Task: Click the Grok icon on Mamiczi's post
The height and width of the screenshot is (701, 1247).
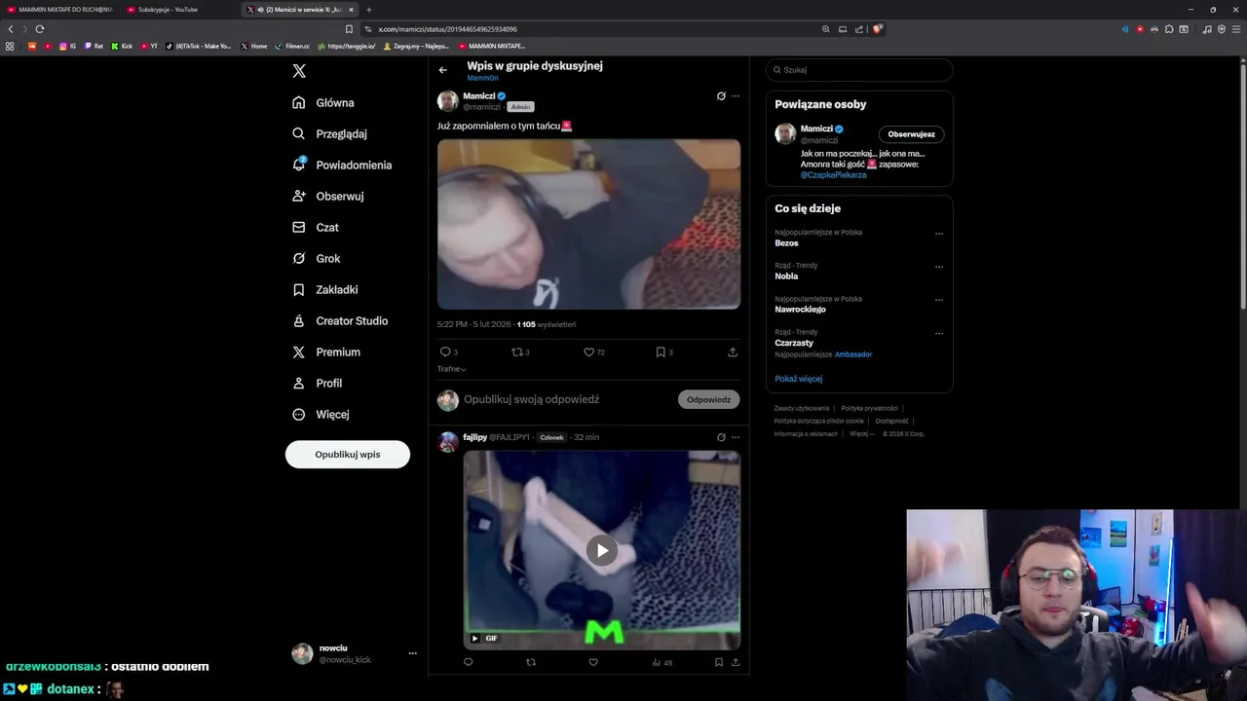Action: pyautogui.click(x=721, y=96)
